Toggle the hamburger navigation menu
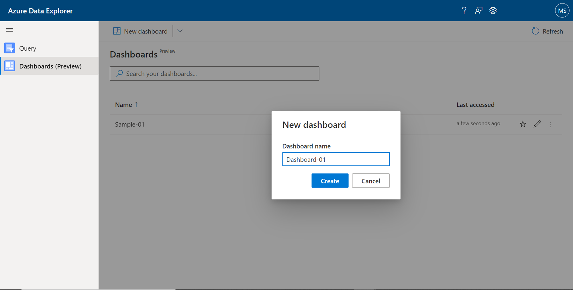Image resolution: width=573 pixels, height=290 pixels. click(x=9, y=30)
